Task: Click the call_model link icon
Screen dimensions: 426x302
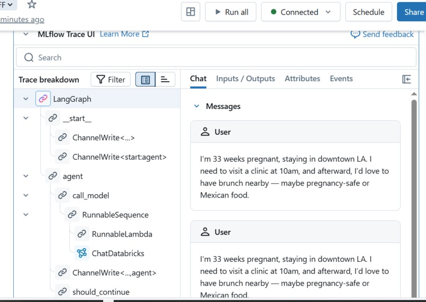Action: 62,196
